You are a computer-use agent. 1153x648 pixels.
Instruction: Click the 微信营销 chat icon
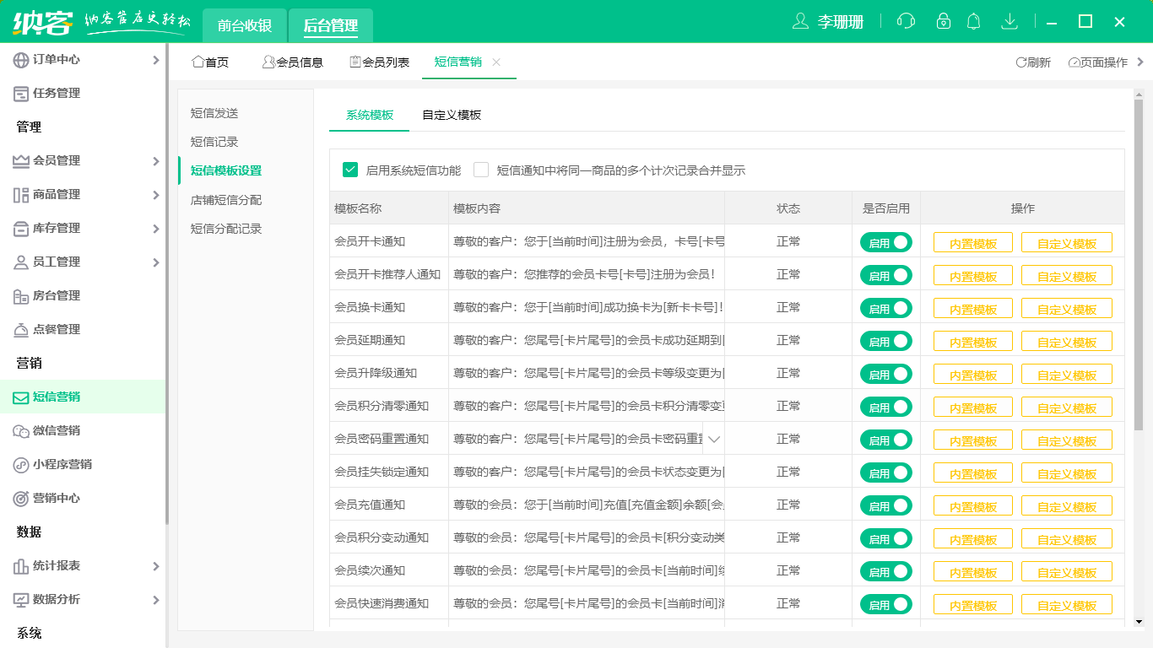(x=21, y=431)
